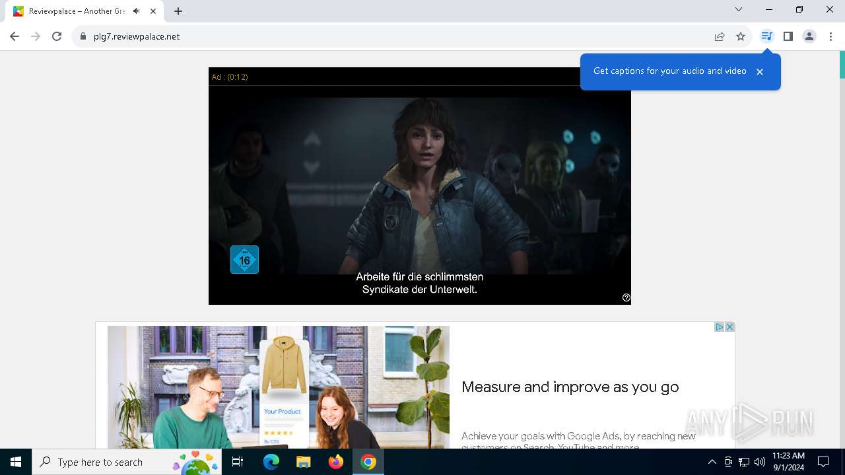This screenshot has width=845, height=475.
Task: Open Chrome profile avatar
Action: (x=809, y=36)
